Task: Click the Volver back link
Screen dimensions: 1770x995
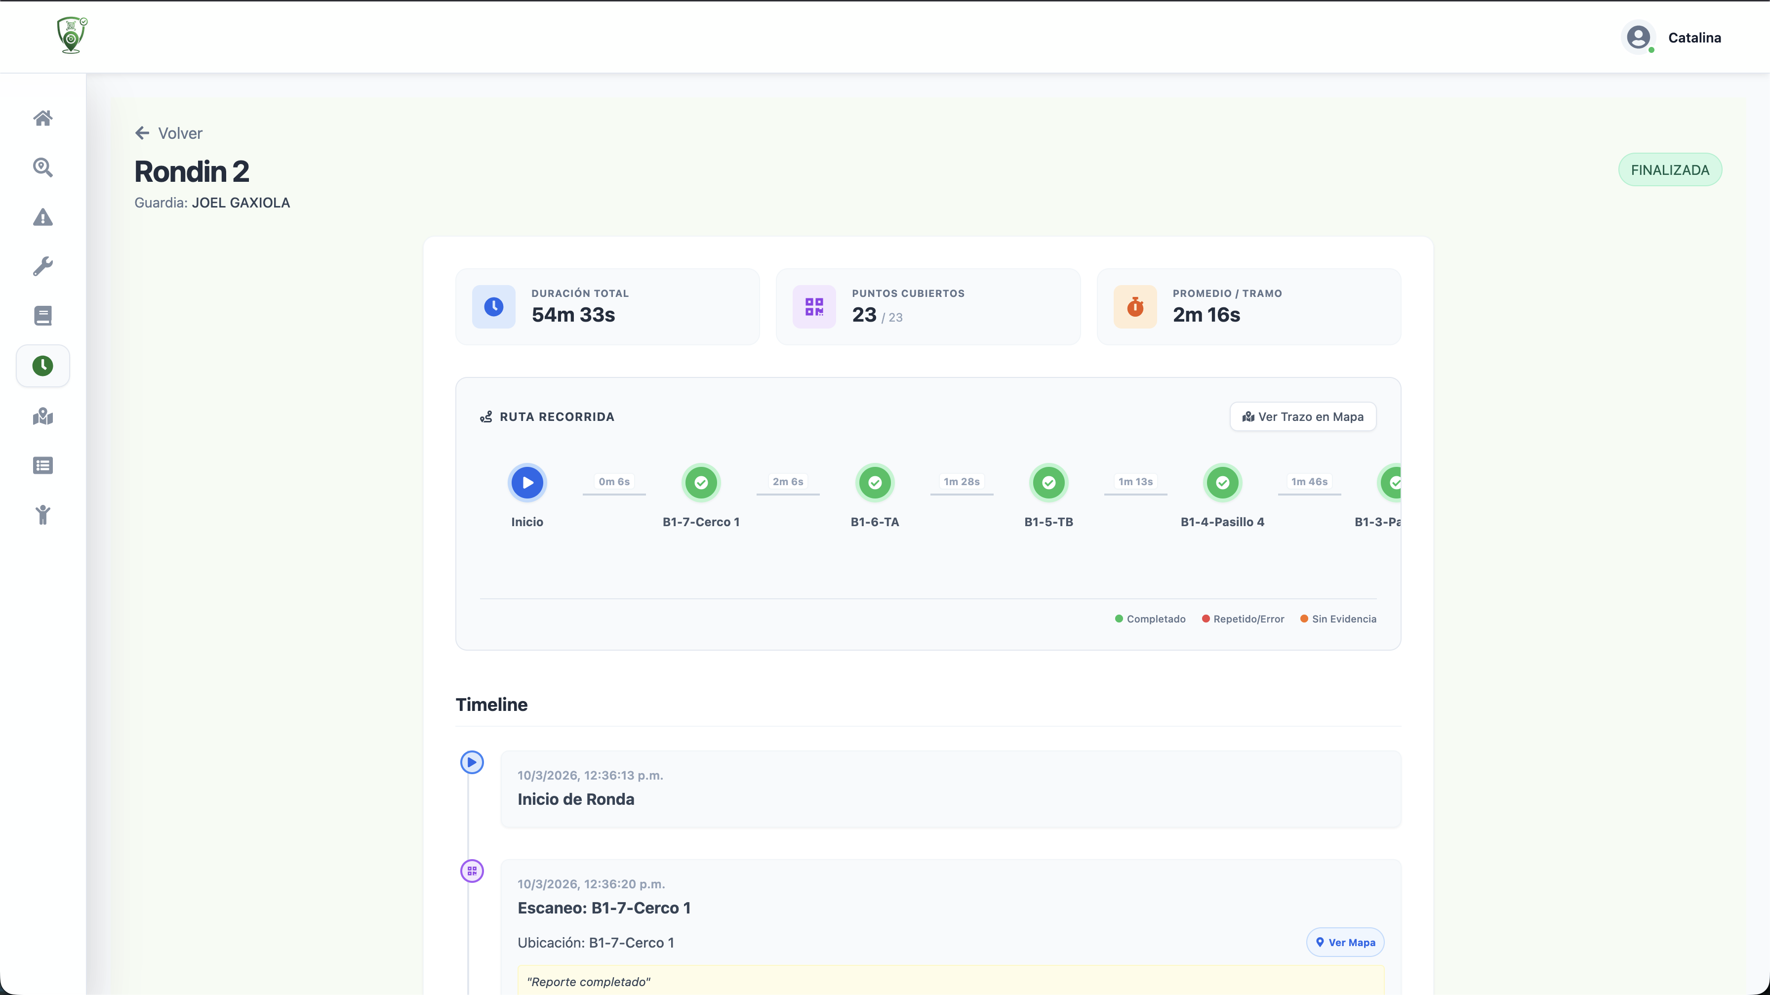Action: [x=169, y=133]
